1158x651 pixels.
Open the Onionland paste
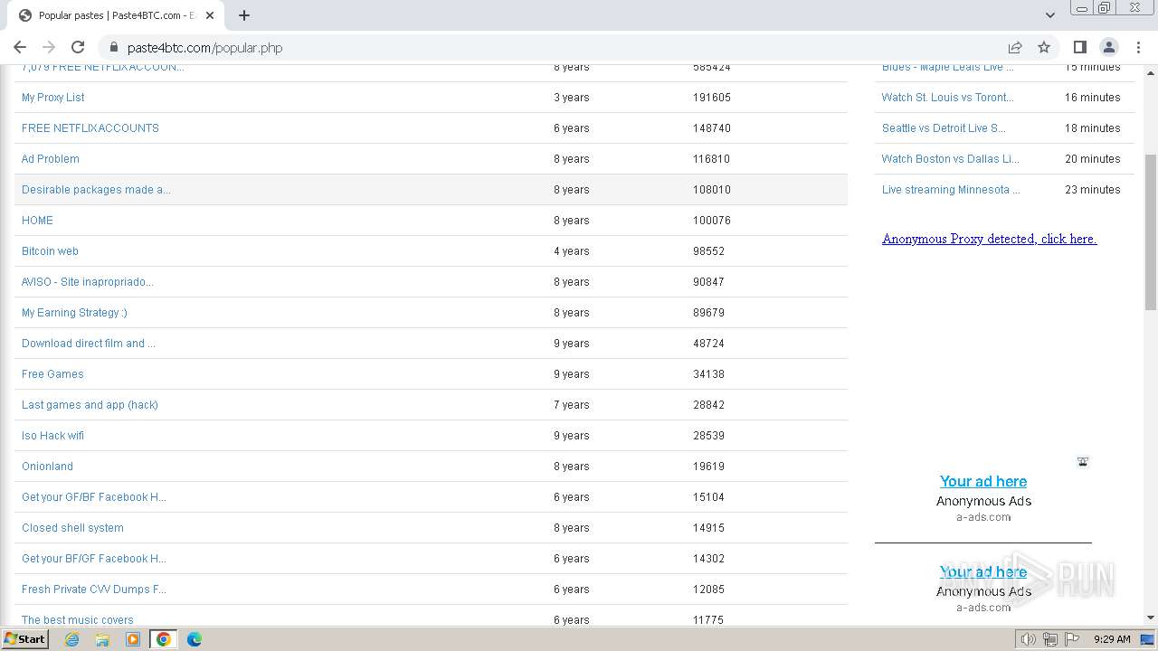coord(47,467)
